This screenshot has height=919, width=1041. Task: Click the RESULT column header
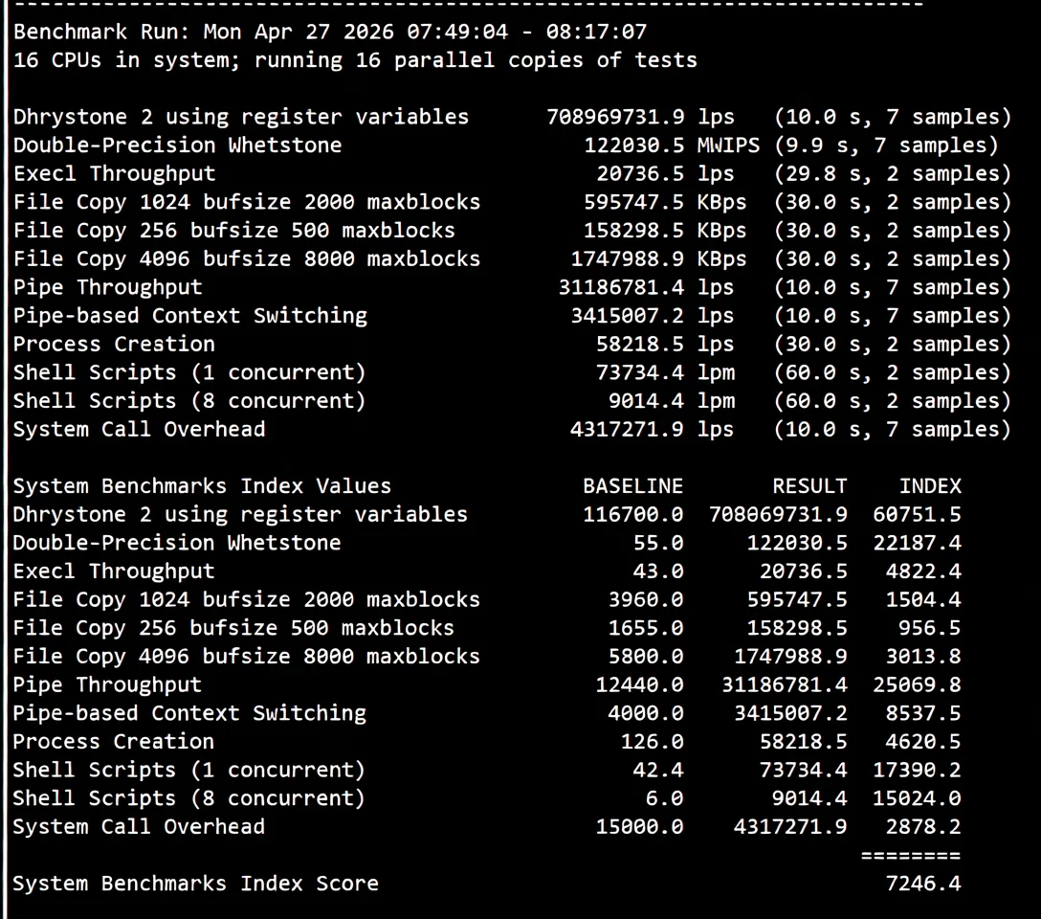coord(810,486)
